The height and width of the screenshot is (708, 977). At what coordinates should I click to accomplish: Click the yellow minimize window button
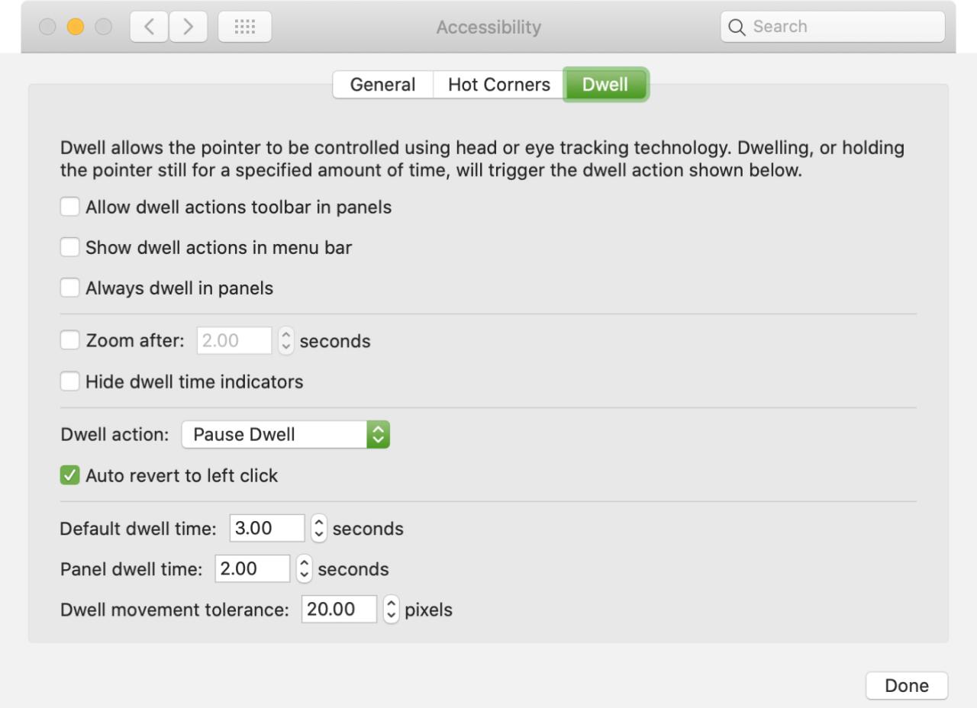(x=76, y=27)
